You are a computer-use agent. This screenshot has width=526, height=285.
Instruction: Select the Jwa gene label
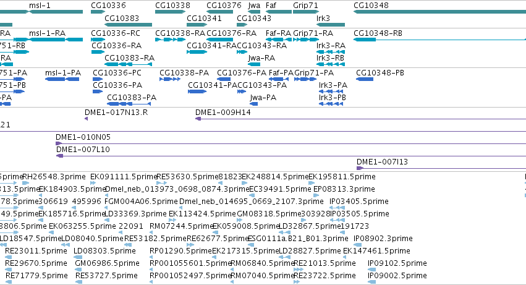click(x=254, y=6)
